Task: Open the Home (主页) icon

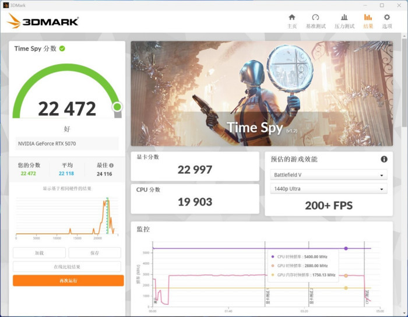Action: coord(292,17)
